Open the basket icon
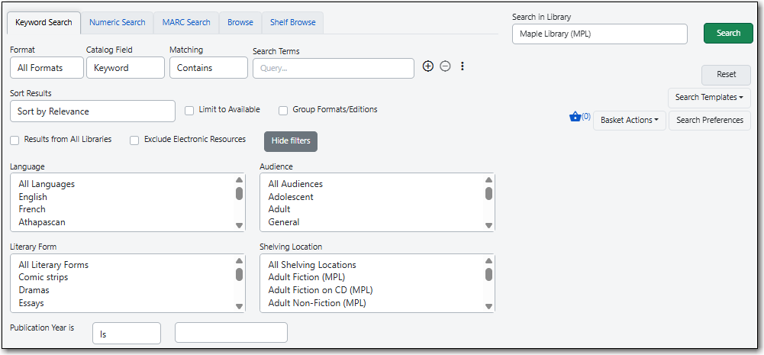This screenshot has height=355, width=764. point(575,117)
